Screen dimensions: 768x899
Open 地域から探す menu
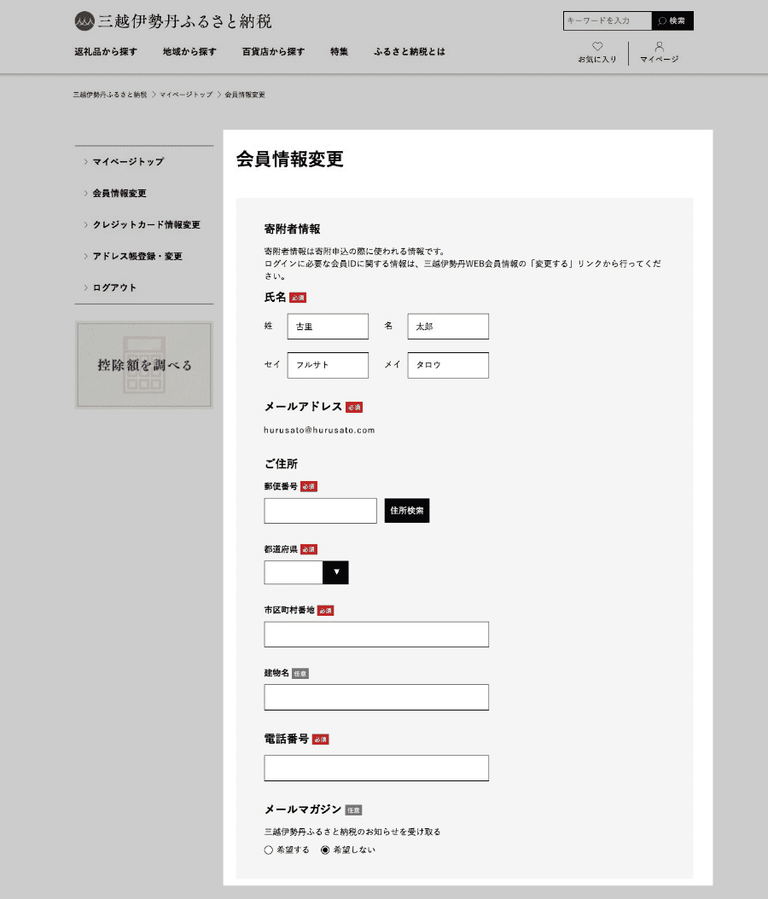[189, 51]
